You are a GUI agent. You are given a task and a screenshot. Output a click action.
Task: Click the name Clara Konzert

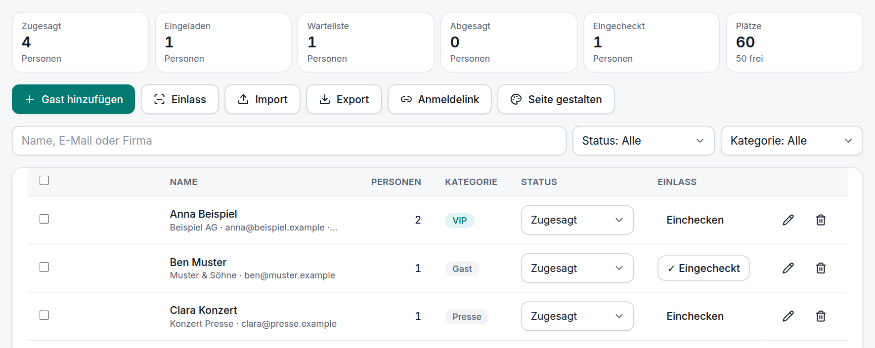203,310
